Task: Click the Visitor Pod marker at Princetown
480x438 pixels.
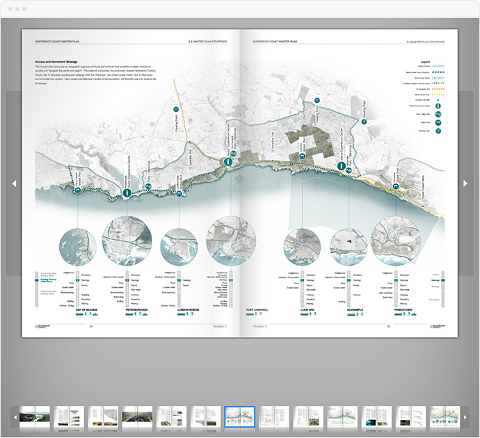Action: (x=396, y=186)
